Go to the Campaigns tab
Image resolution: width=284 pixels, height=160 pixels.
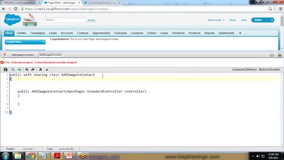pyautogui.click(x=37, y=33)
